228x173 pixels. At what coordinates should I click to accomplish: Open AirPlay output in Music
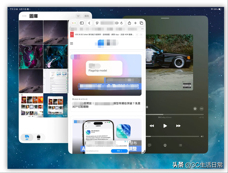click(165, 145)
